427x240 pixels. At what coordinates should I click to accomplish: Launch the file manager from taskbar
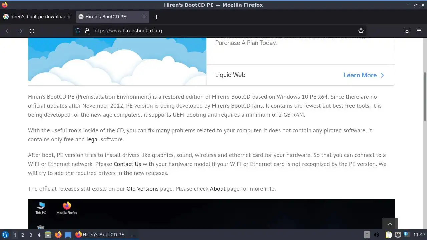point(48,235)
